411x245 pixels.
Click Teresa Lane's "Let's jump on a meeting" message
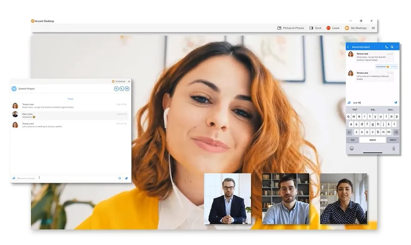click(42, 126)
